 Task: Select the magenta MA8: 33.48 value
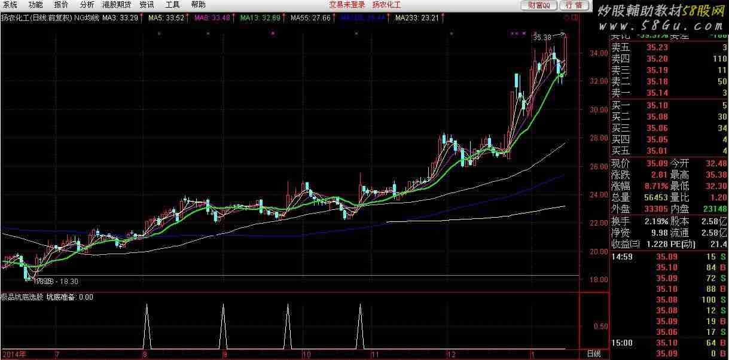click(x=212, y=18)
